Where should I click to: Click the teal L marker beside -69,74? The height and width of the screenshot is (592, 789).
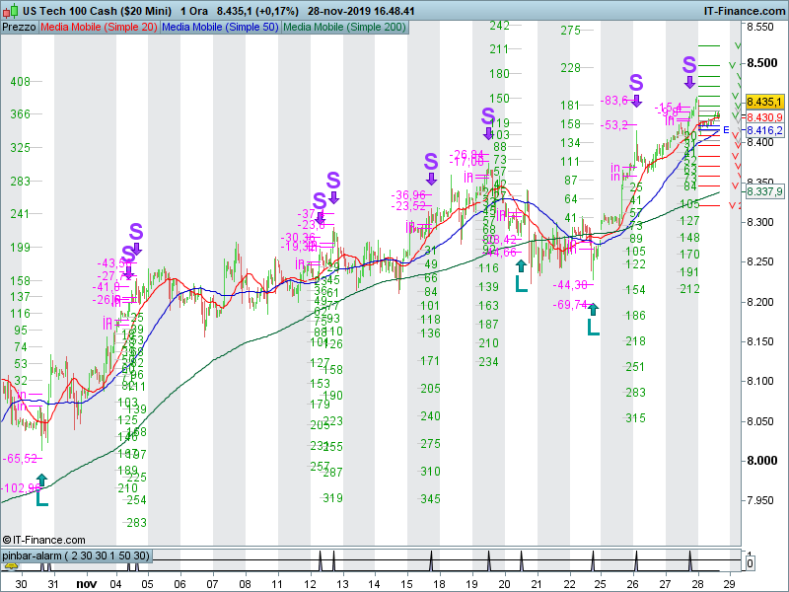pyautogui.click(x=594, y=328)
